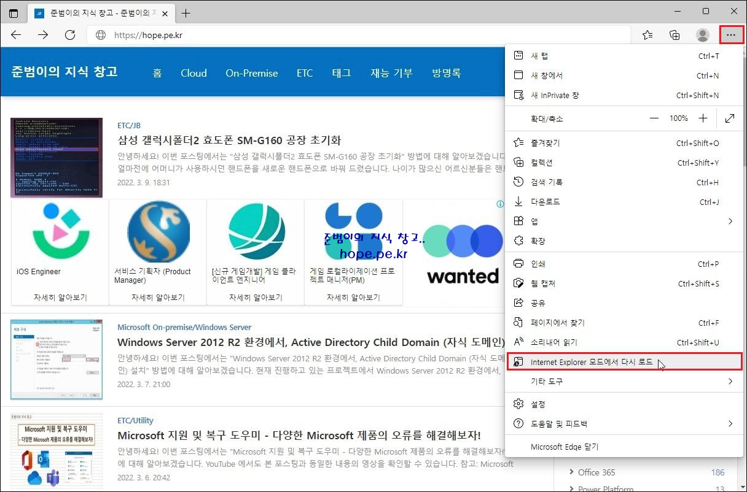The image size is (747, 492).
Task: Click the 준범이의 지식 창고 site title
Action: click(65, 72)
